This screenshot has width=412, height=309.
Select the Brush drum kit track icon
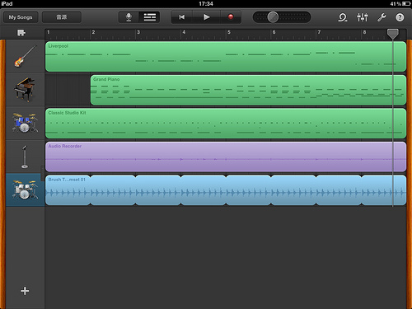click(x=25, y=190)
